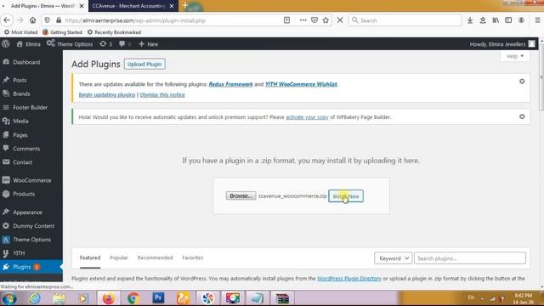Open a new browser tab with plus
The image size is (544, 306).
point(185,6)
